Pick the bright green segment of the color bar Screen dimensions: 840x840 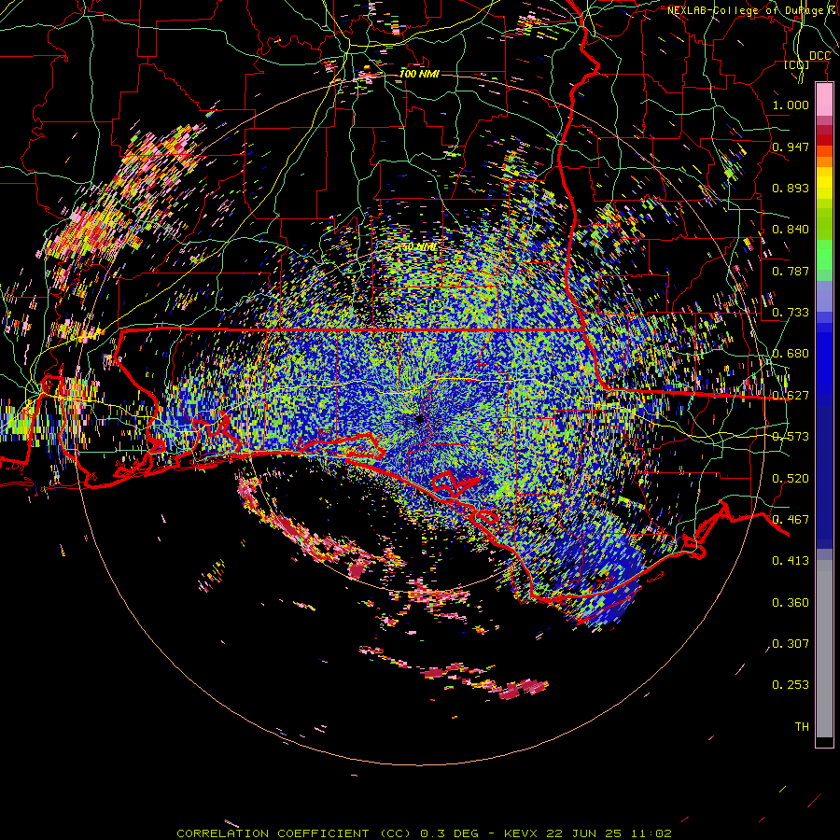pos(824,255)
